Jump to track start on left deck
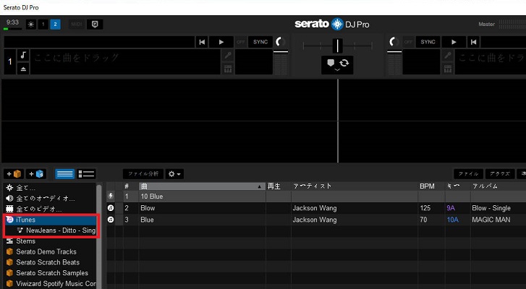 pos(202,42)
